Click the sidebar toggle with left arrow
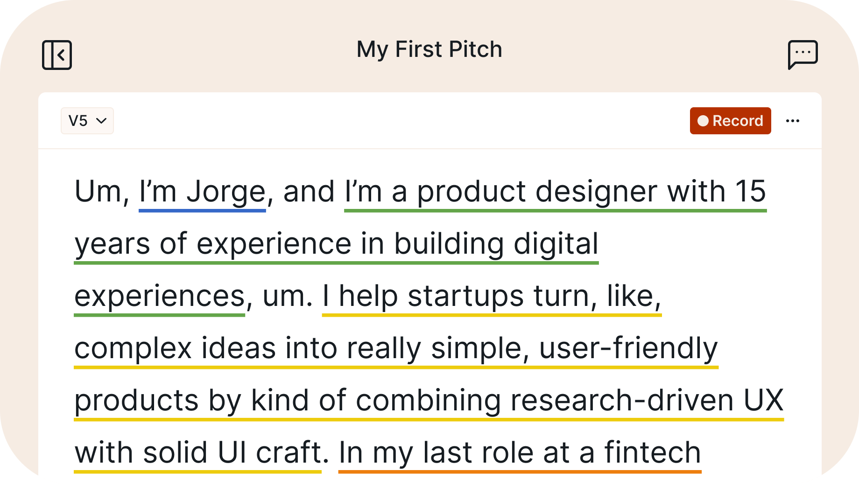This screenshot has height=485, width=859. pos(57,55)
